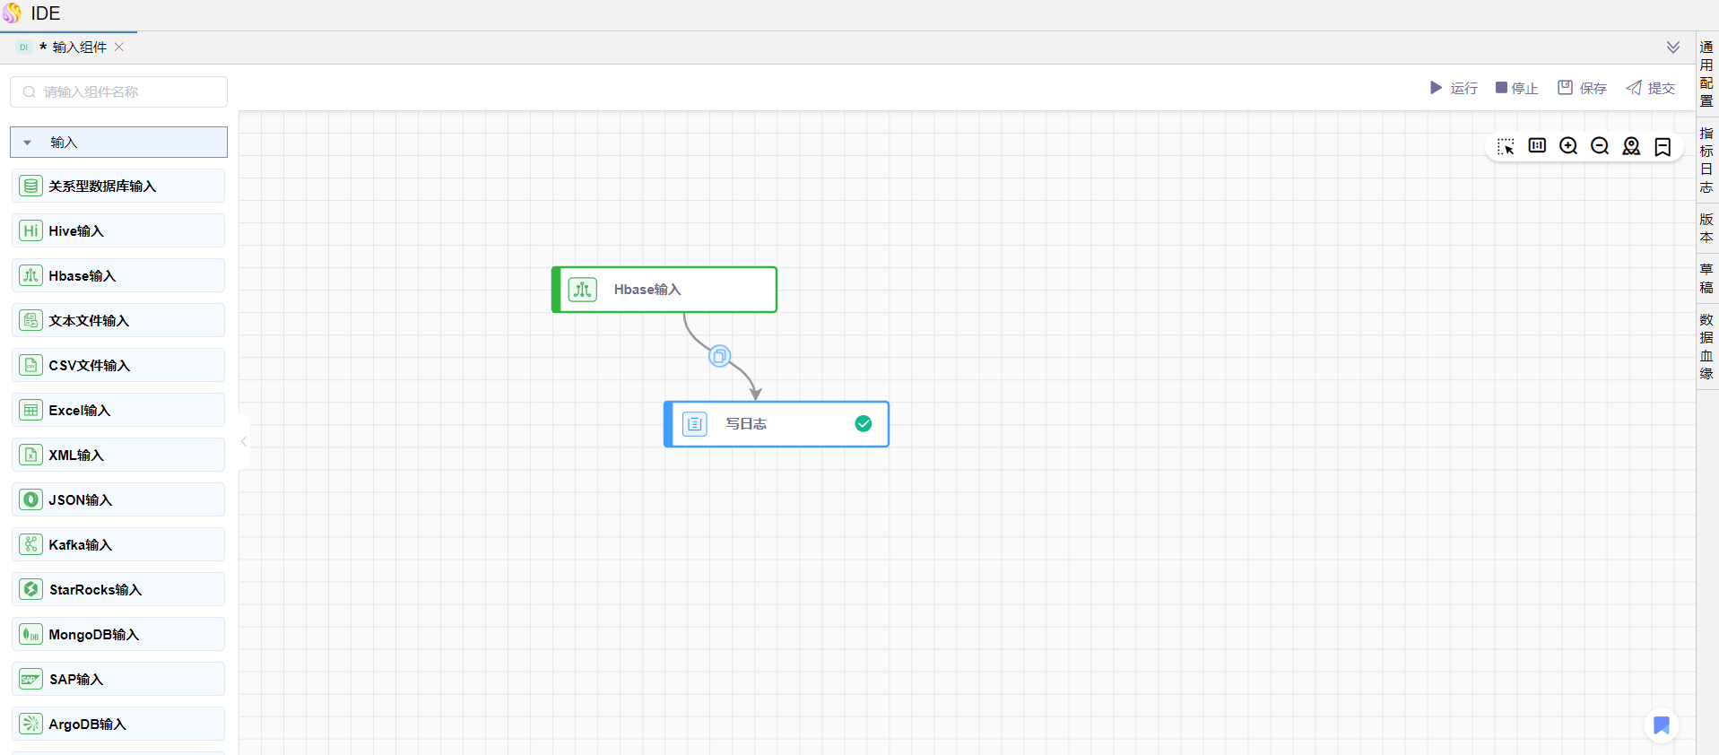This screenshot has height=755, width=1719.
Task: Click the copy icon on the connector line
Action: point(719,357)
